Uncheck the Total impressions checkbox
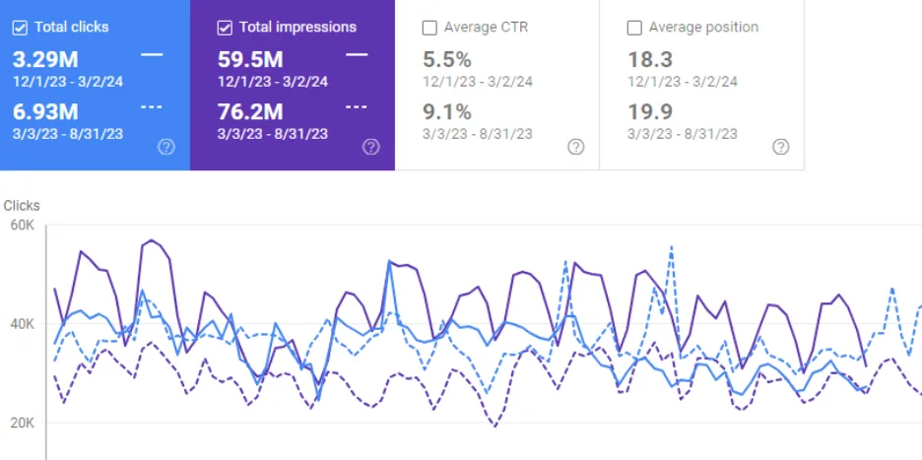The width and height of the screenshot is (922, 460). coord(225,28)
